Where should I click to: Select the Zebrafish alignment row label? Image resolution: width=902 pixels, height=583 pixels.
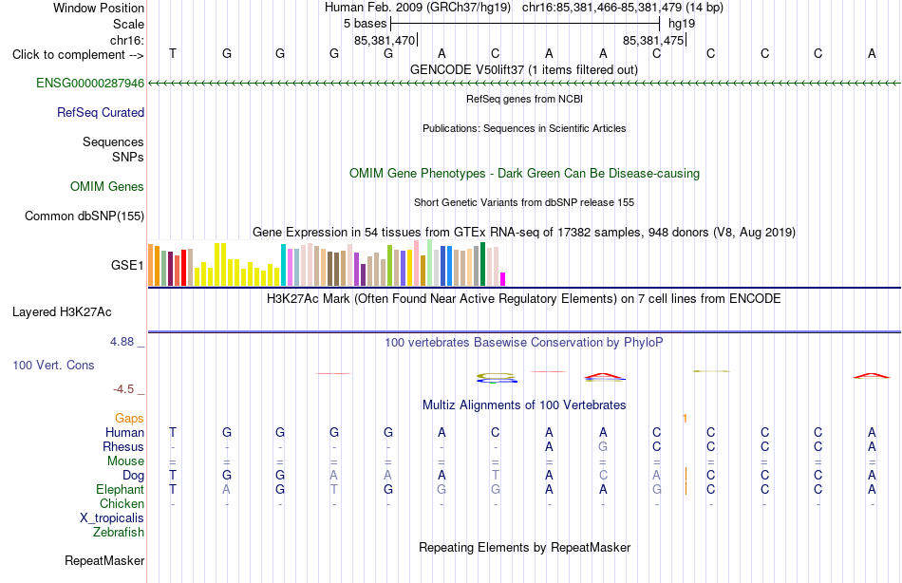click(119, 533)
